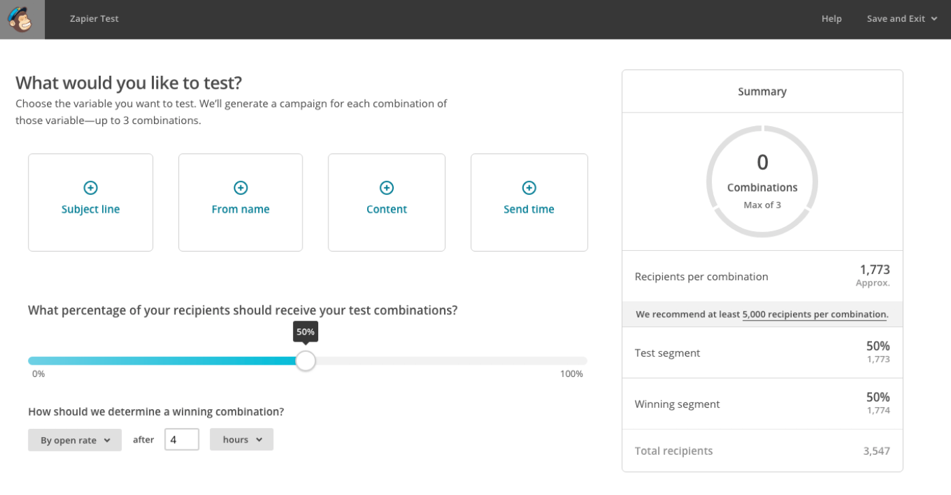Click the test percentage slider handle
The width and height of the screenshot is (951, 495).
tap(306, 361)
